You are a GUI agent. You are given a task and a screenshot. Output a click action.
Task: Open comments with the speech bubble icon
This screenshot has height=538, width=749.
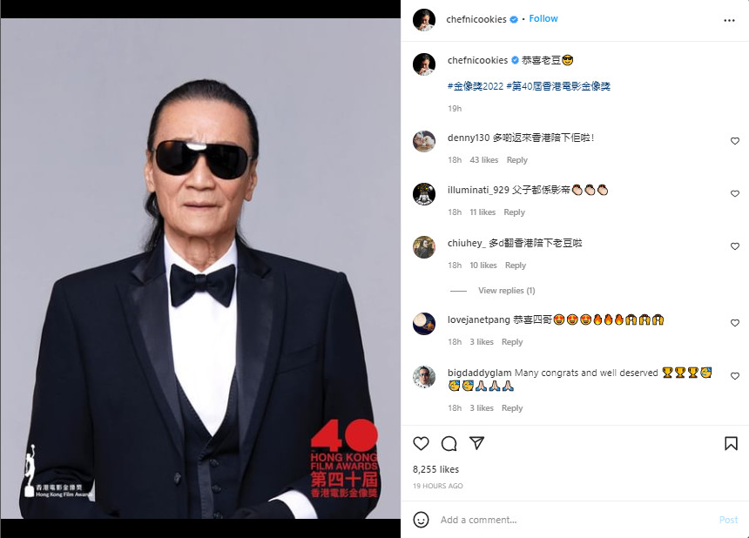click(449, 443)
